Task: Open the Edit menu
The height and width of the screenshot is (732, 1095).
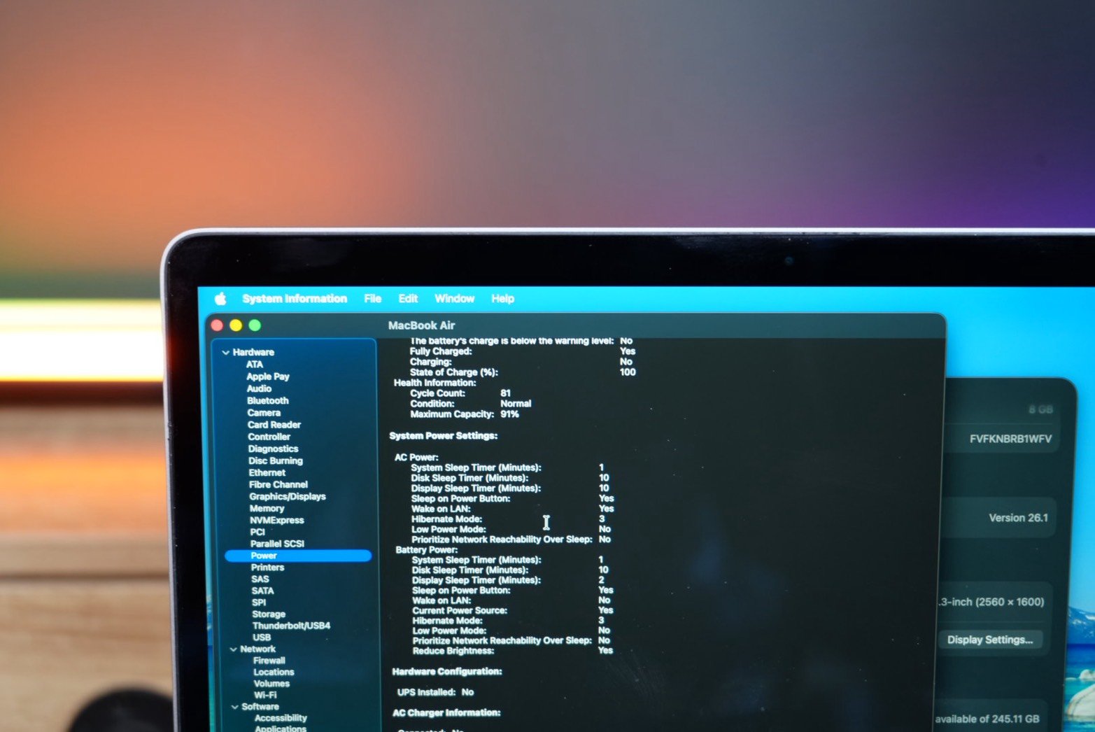Action: (408, 299)
